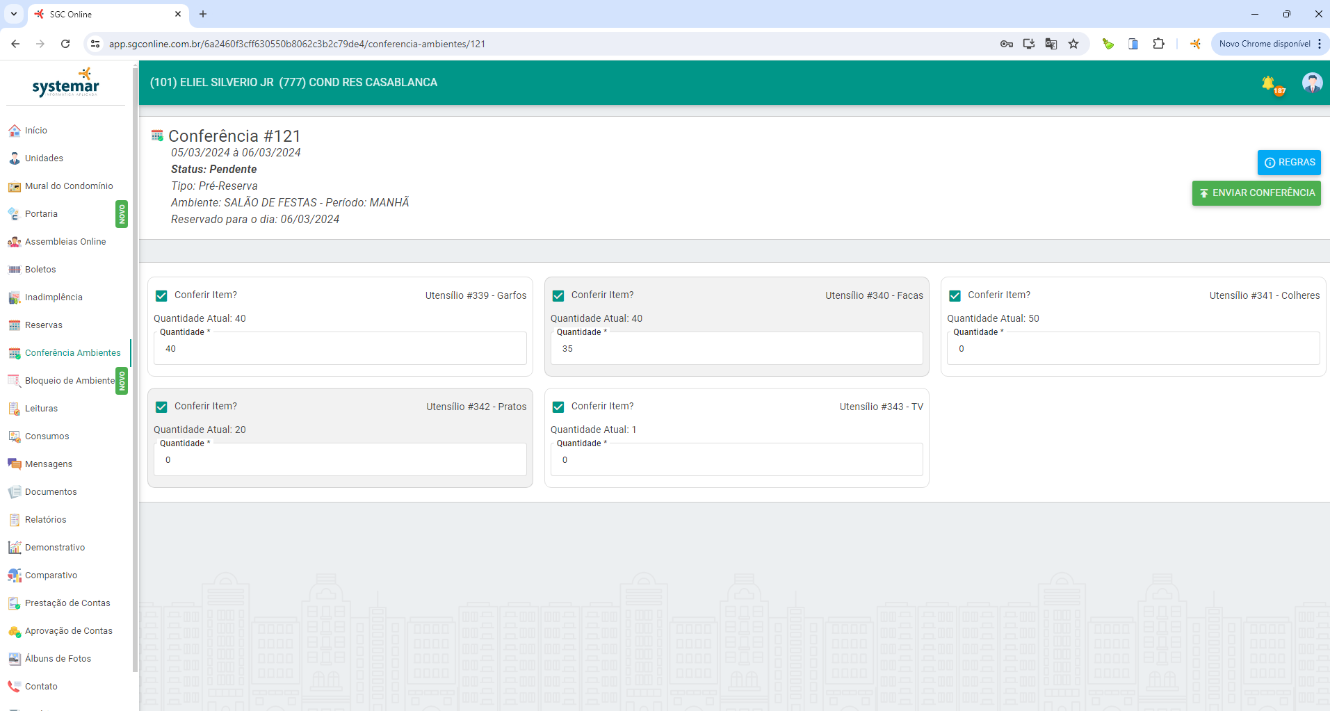Screen dimensions: 1330x711
Task: Click the systemar logo
Action: (x=66, y=83)
